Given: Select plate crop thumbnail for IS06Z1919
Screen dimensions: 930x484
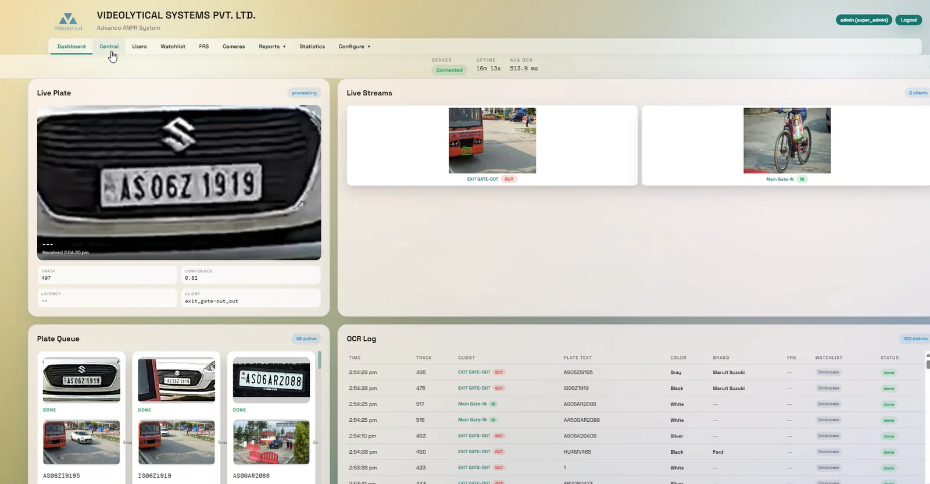Looking at the screenshot, I should tap(177, 380).
